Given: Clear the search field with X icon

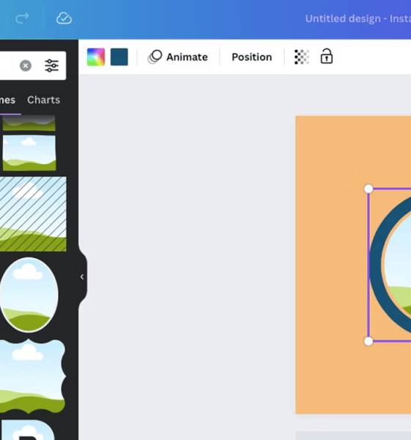Looking at the screenshot, I should click(26, 66).
